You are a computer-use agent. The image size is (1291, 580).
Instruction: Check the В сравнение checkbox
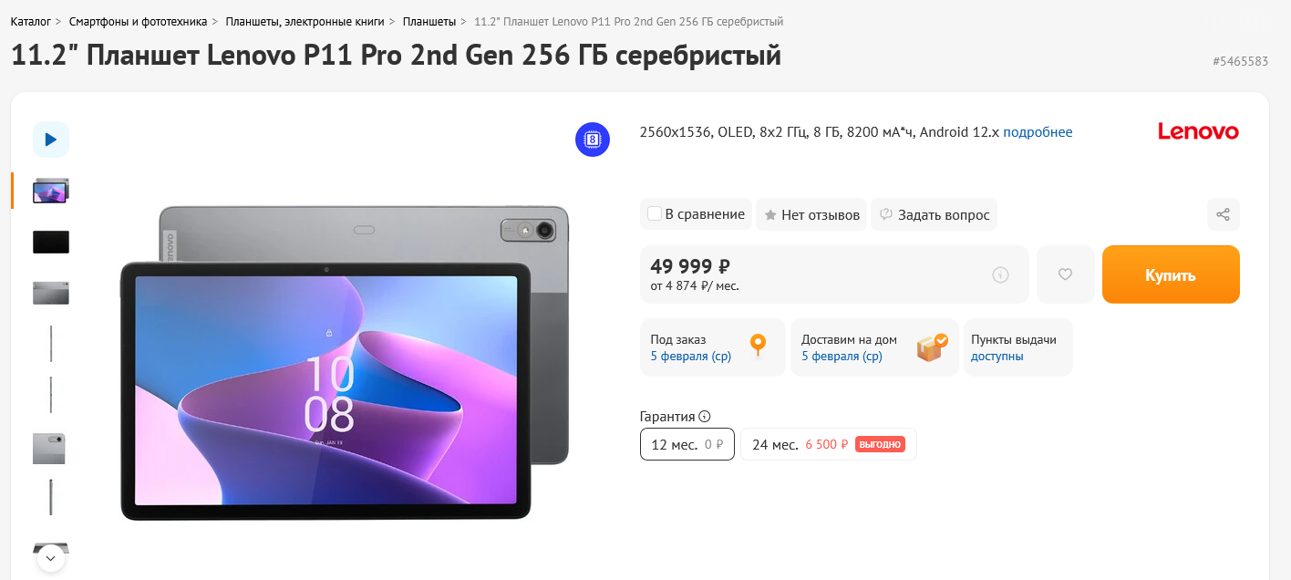654,214
